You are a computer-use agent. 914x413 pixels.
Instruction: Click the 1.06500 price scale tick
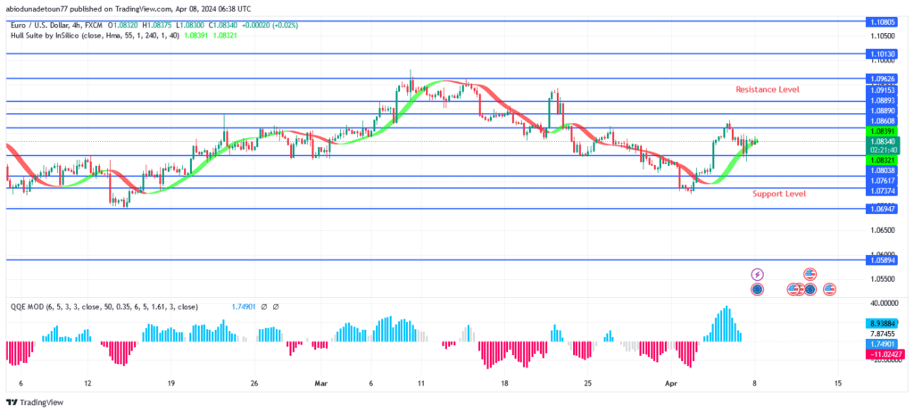[883, 230]
